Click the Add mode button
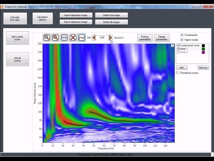The image size is (214, 161). [x=181, y=68]
